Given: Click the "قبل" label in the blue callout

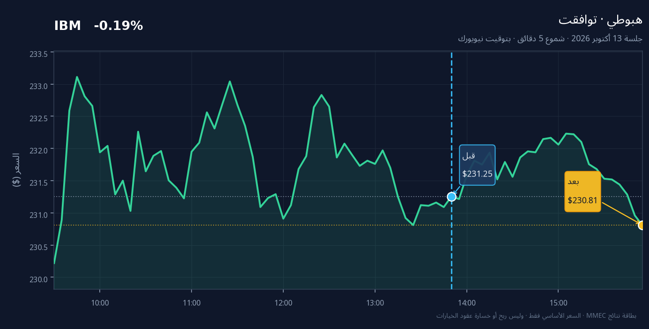Looking at the screenshot, I should (x=469, y=156).
